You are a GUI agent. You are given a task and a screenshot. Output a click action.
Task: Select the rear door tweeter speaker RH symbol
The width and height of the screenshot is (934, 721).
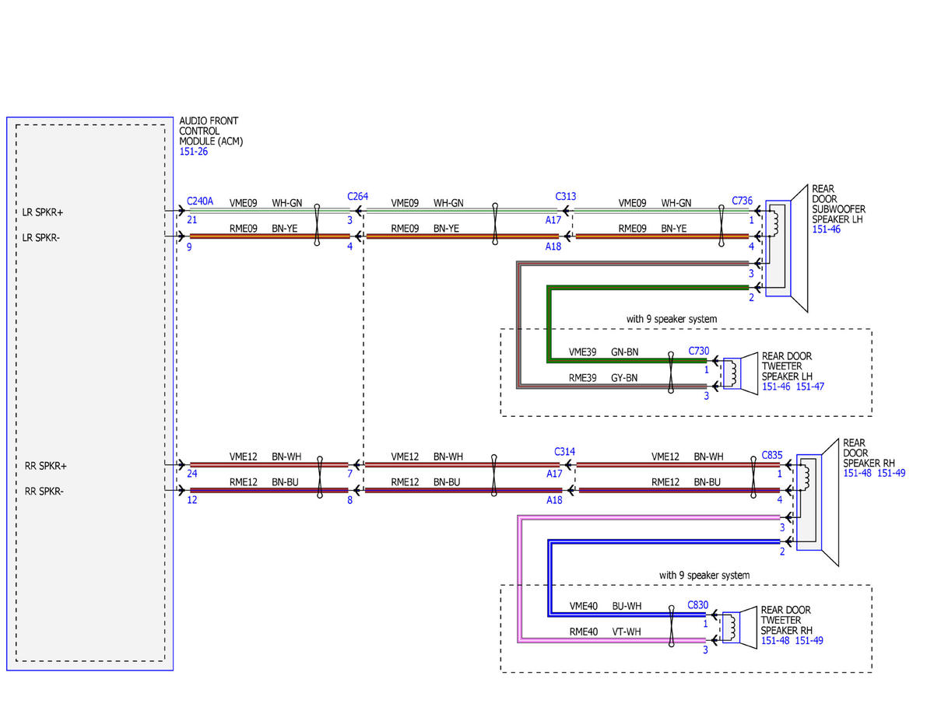pos(740,626)
